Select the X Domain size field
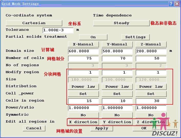Viewport: 181px width, 138px height. tap(83, 51)
